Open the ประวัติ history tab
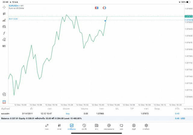Viewport: 193px width, 135px height. click(84, 127)
